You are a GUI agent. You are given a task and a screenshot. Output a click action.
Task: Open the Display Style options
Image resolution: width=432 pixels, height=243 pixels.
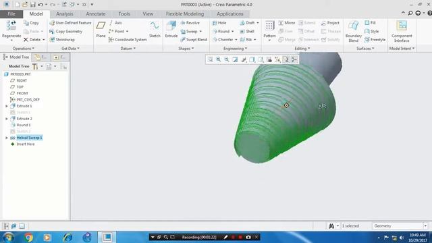(x=252, y=59)
